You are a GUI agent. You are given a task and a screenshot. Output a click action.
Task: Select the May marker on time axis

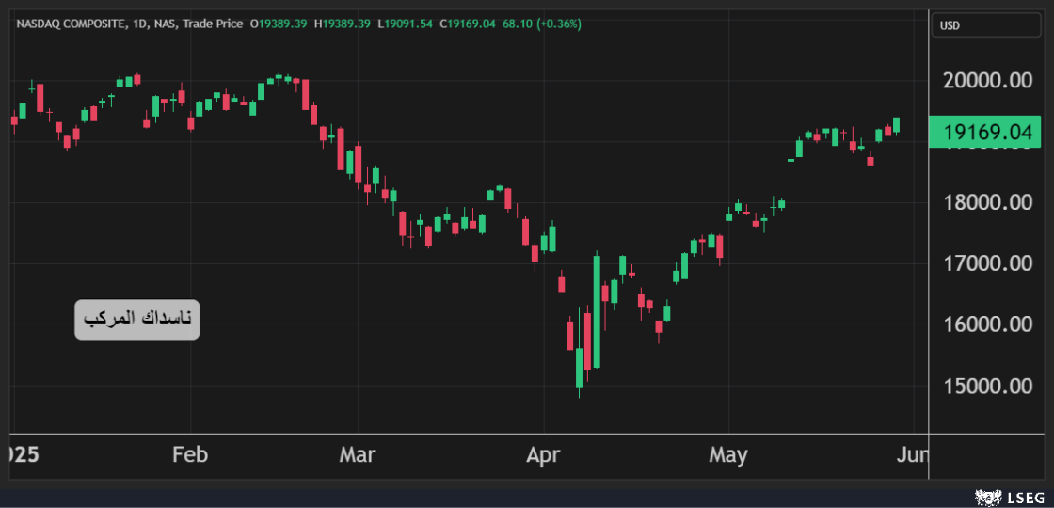(x=727, y=455)
